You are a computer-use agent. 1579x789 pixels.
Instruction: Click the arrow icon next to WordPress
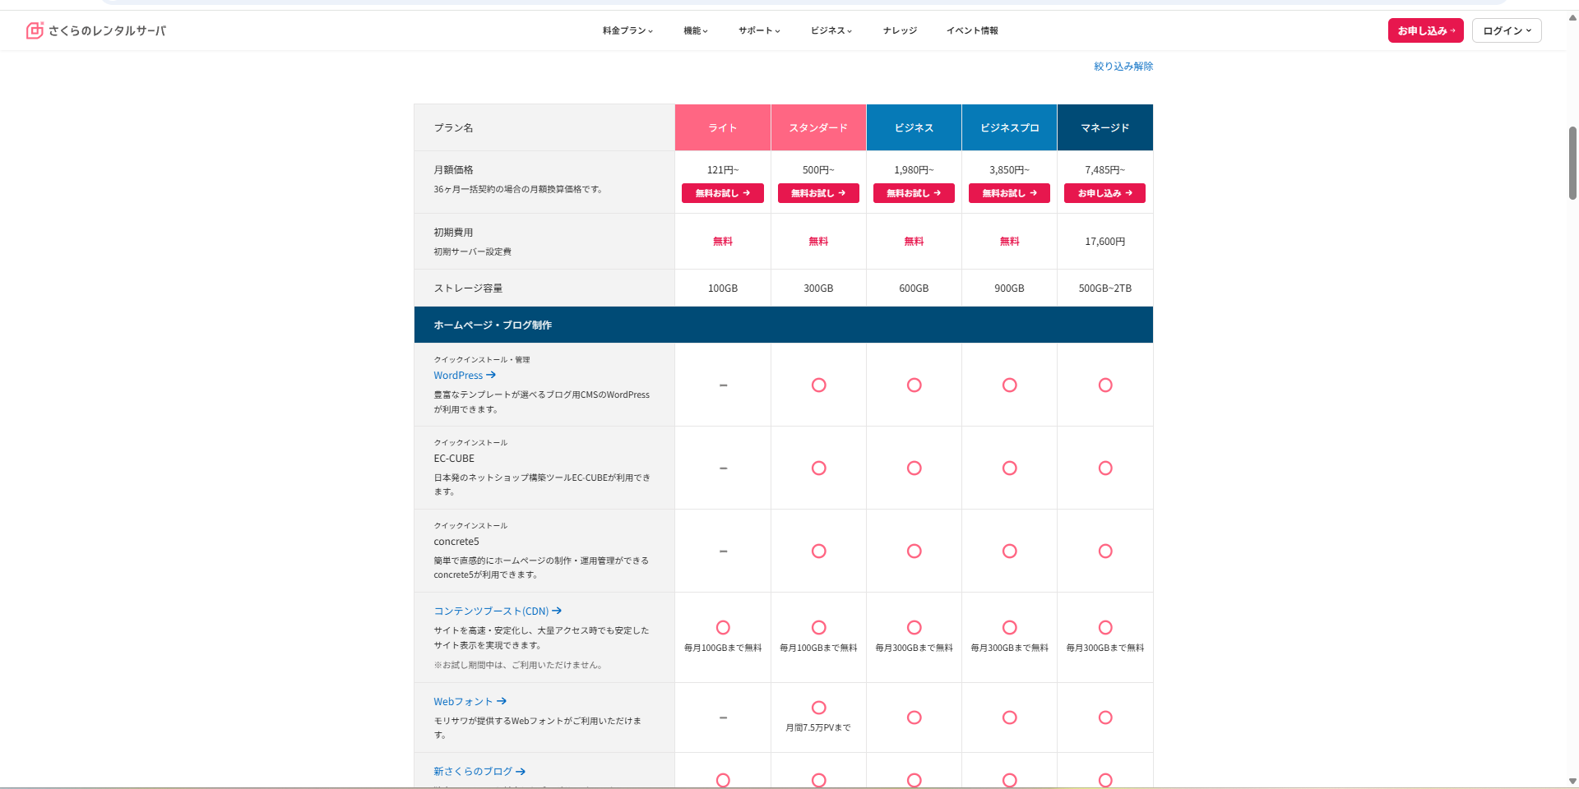click(491, 375)
